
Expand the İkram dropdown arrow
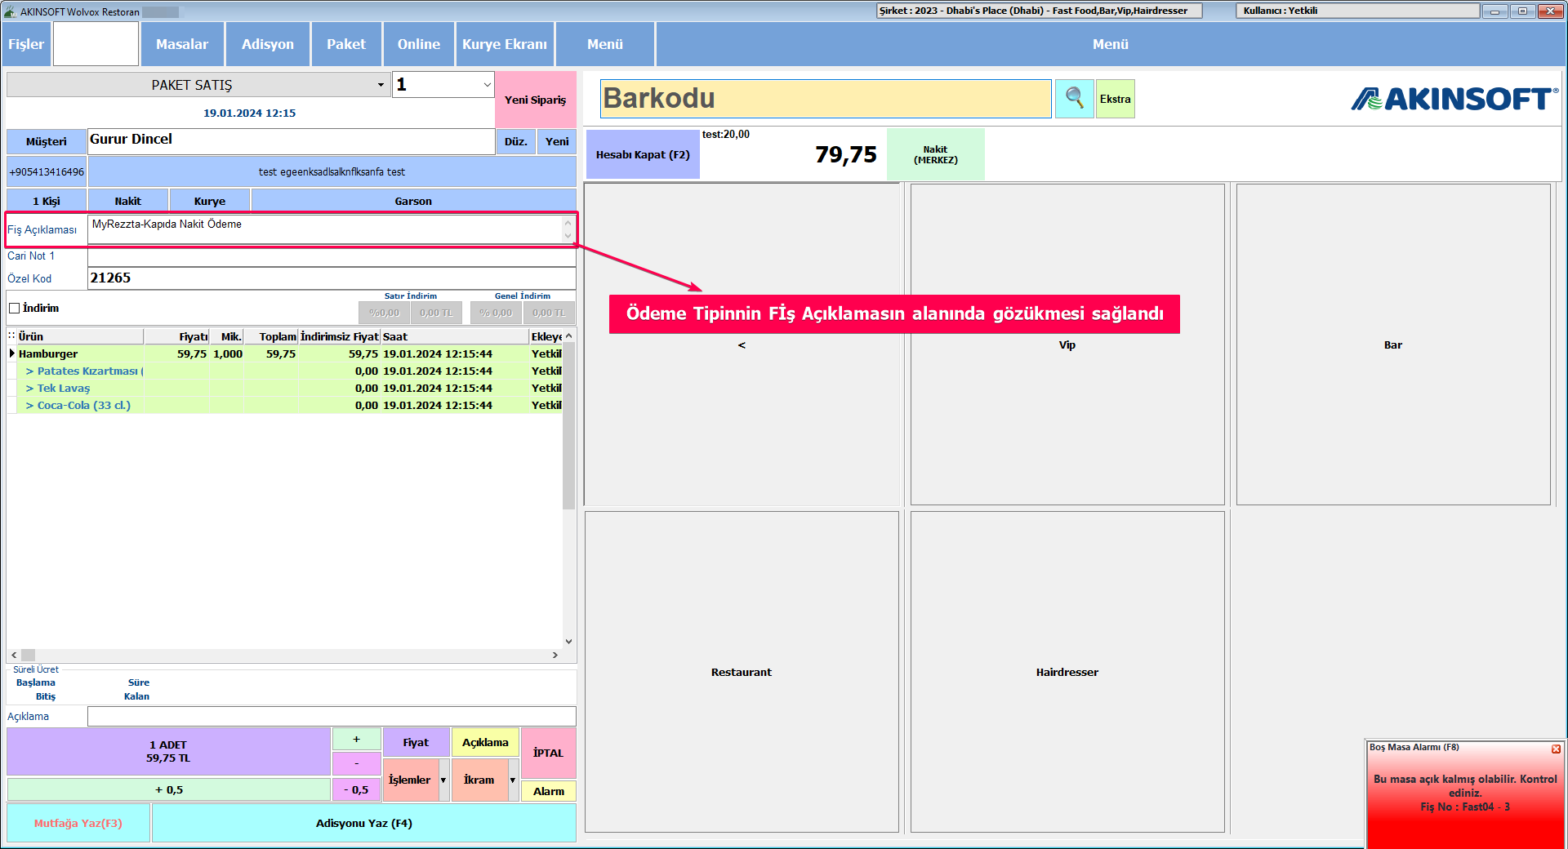[513, 780]
